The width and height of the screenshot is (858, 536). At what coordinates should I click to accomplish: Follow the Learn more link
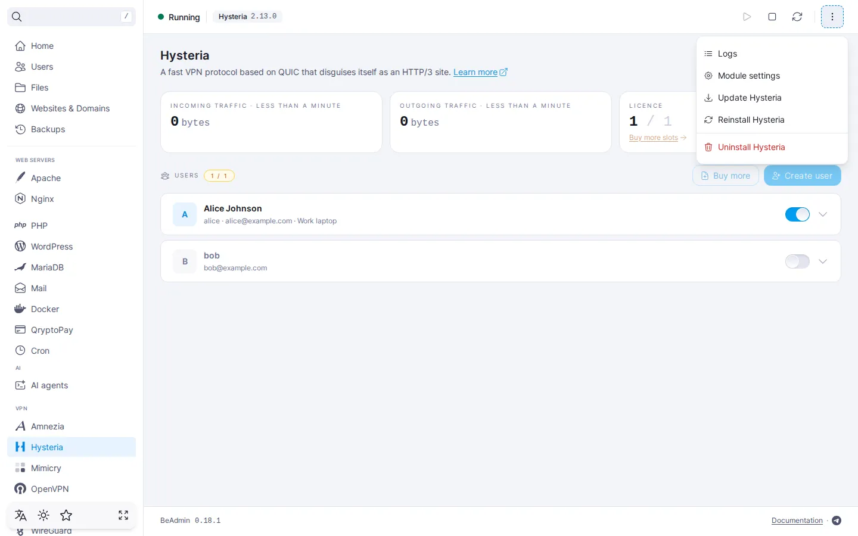pyautogui.click(x=480, y=72)
